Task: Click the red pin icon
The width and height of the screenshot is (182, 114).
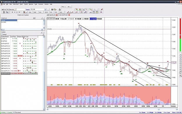Action: tap(102, 9)
